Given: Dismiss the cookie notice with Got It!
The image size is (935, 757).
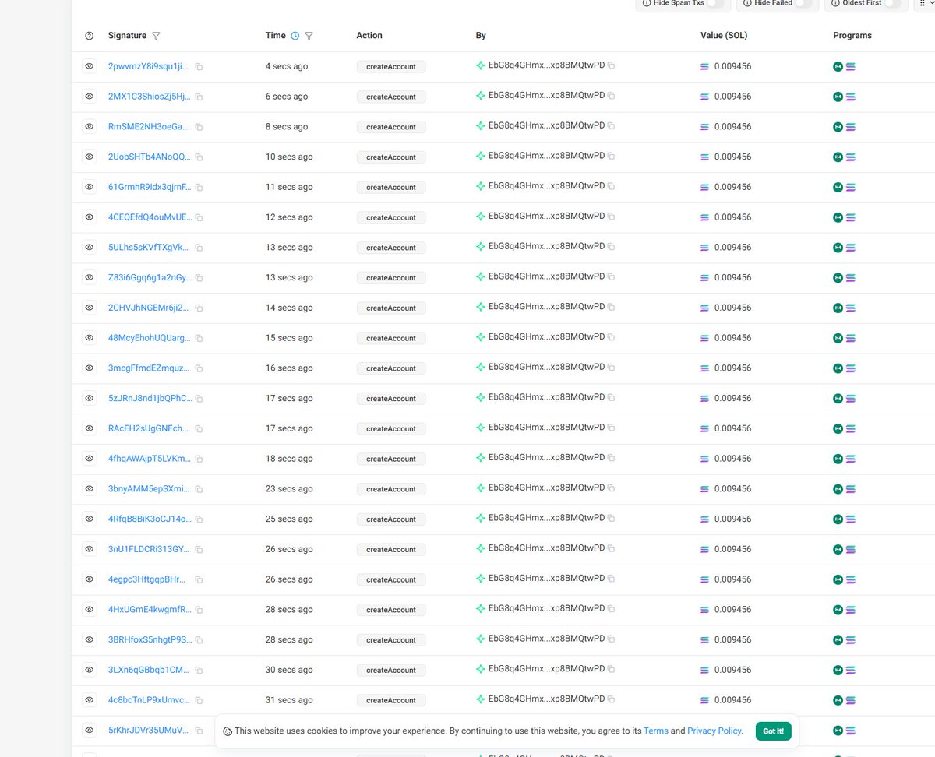Looking at the screenshot, I should (x=773, y=731).
